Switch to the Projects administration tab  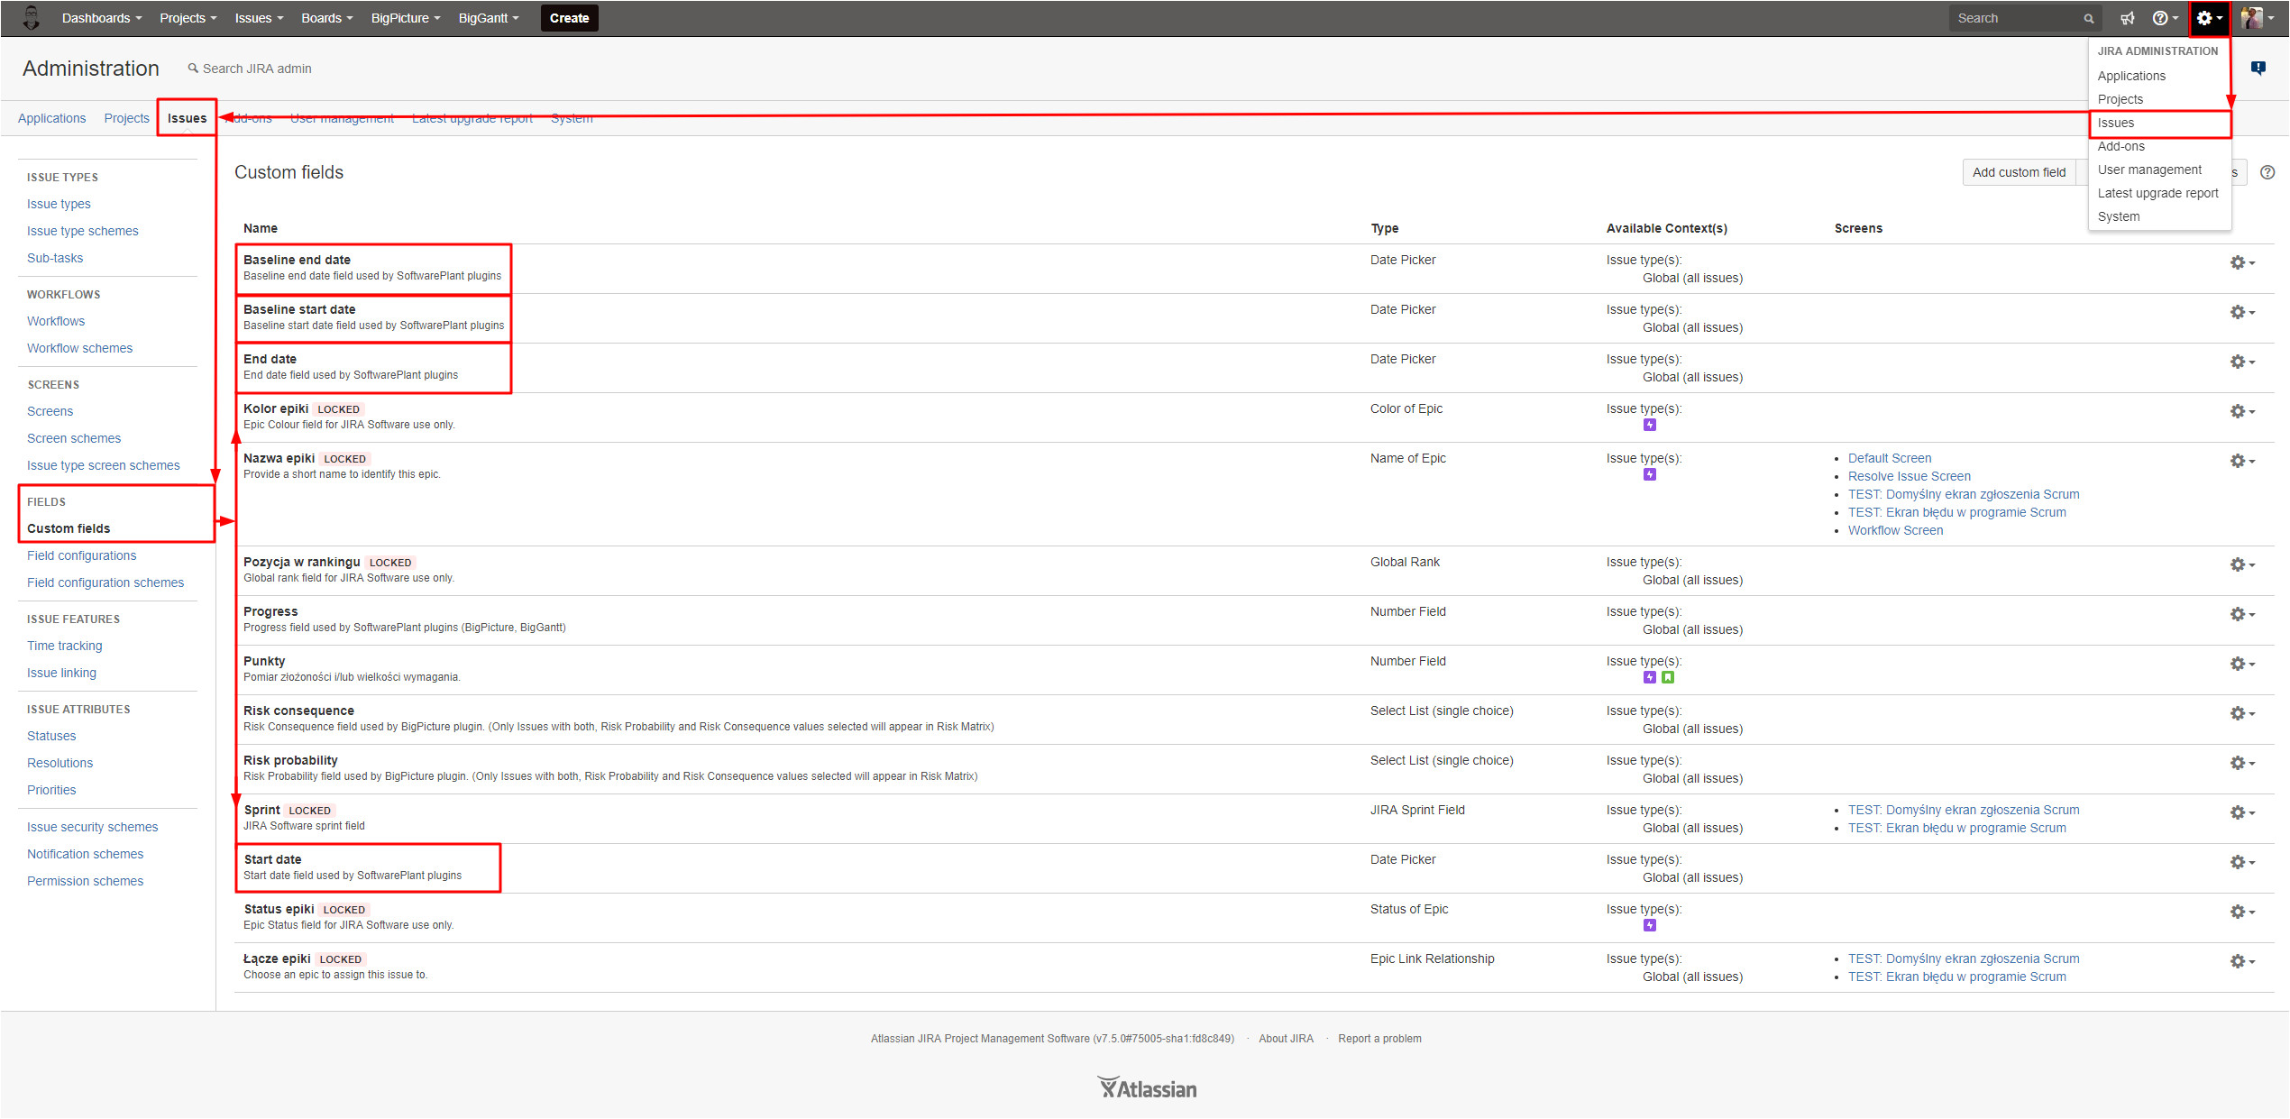click(x=126, y=118)
